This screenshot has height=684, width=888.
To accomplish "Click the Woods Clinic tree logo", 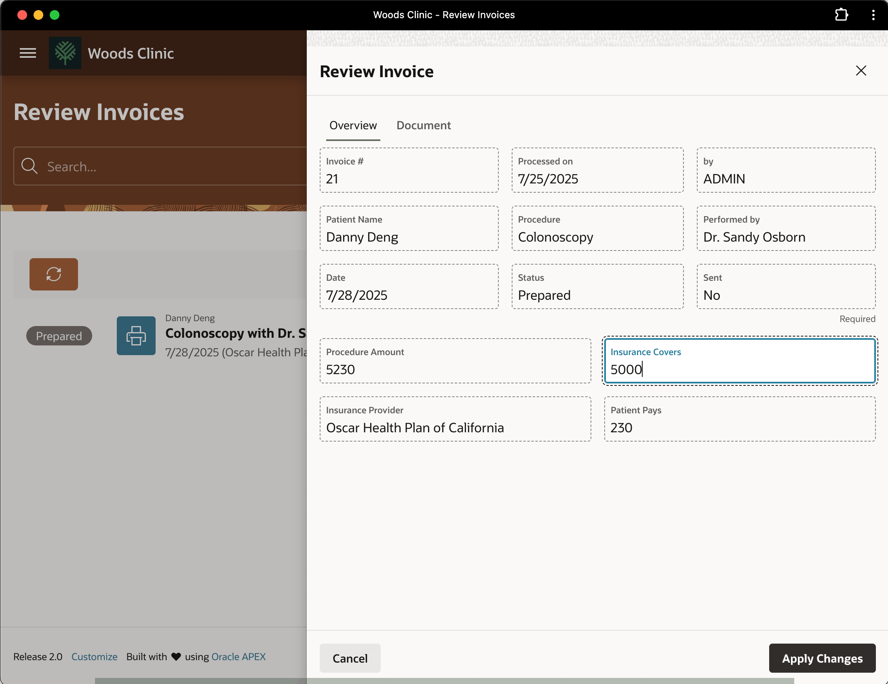I will coord(65,53).
